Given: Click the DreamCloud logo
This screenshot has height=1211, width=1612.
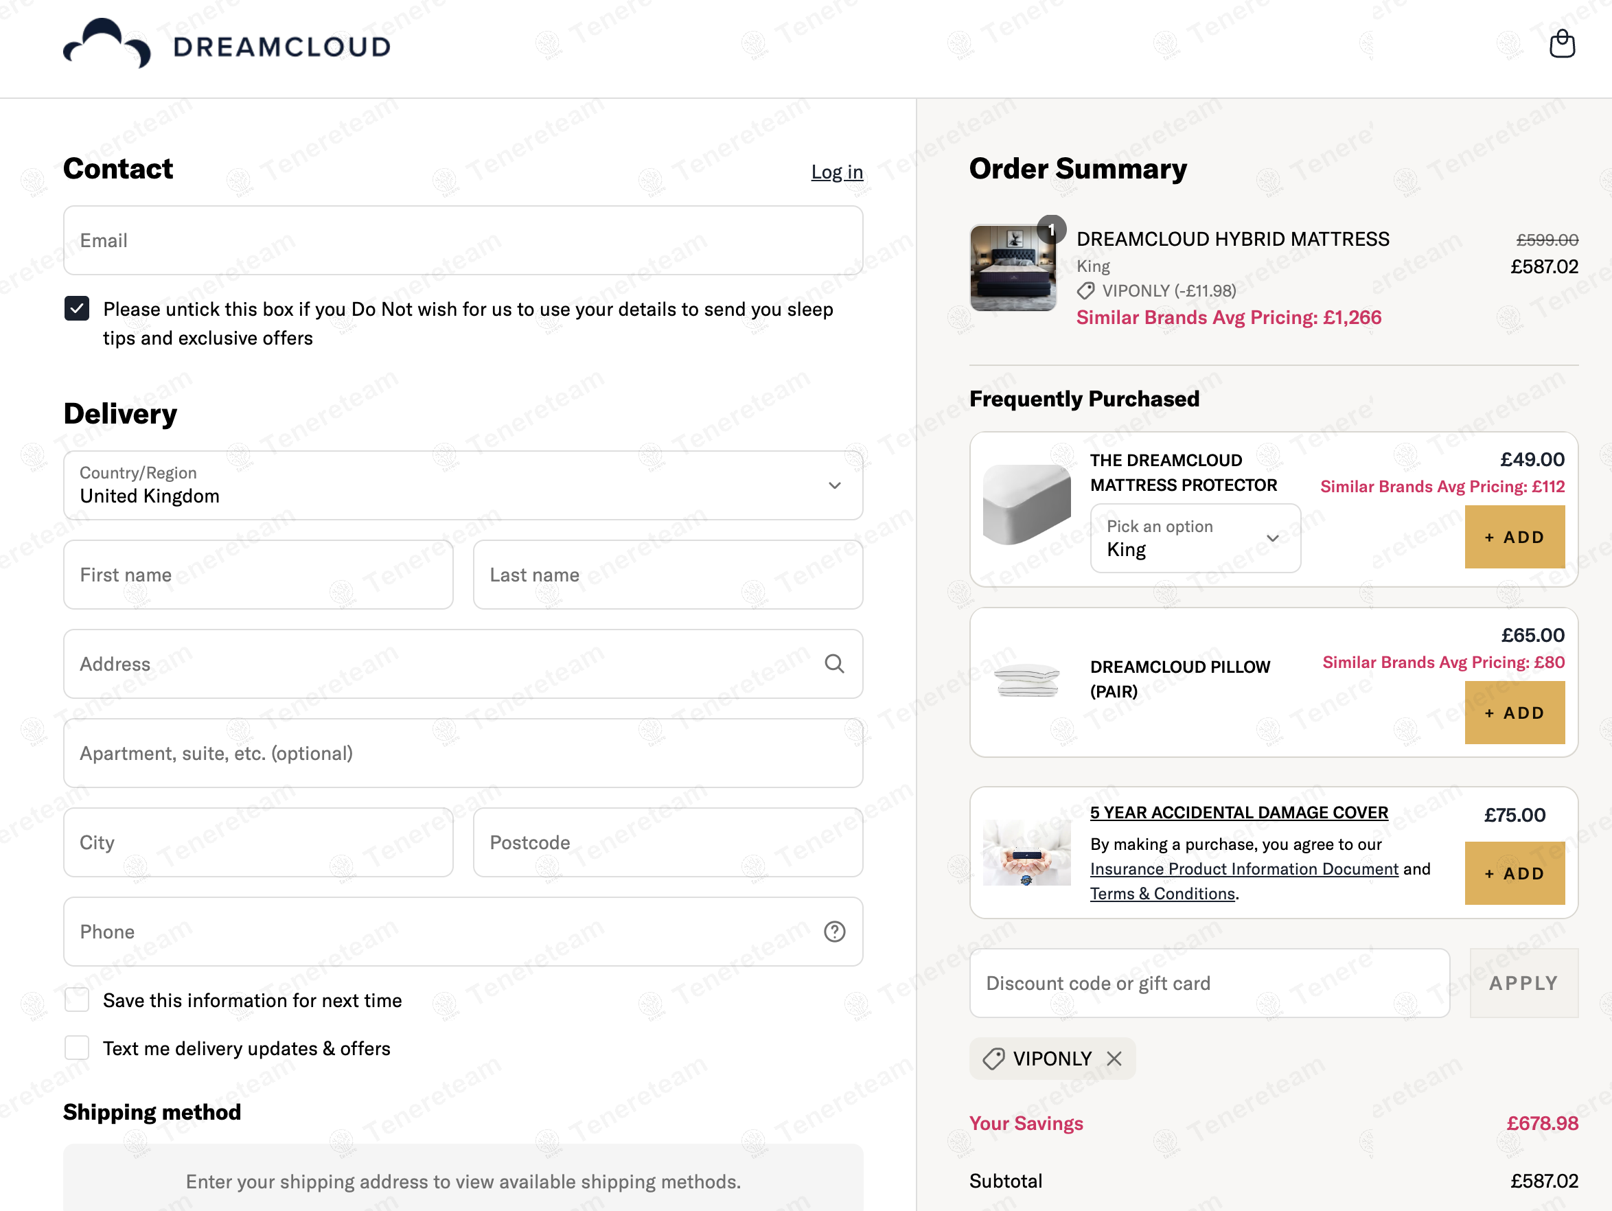Looking at the screenshot, I should click(227, 45).
